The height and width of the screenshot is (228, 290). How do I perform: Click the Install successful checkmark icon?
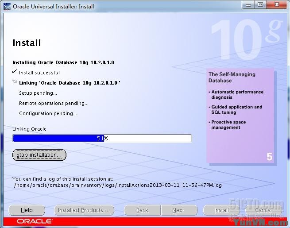pyautogui.click(x=15, y=71)
